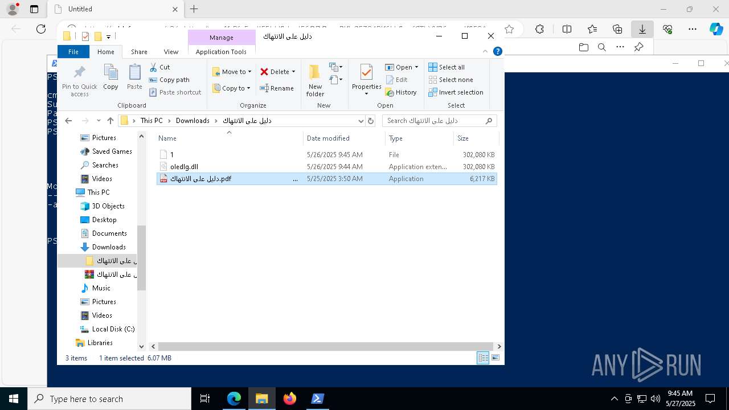Click the Manage contextual tab
Viewport: 729px width, 410px height.
pos(222,38)
